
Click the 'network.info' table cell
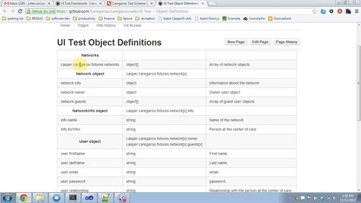click(90, 83)
